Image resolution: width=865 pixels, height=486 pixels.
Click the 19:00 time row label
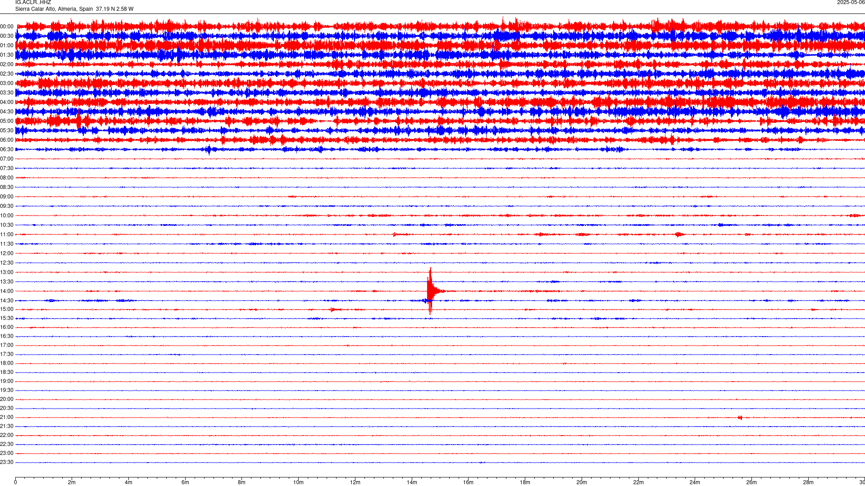pyautogui.click(x=7, y=382)
